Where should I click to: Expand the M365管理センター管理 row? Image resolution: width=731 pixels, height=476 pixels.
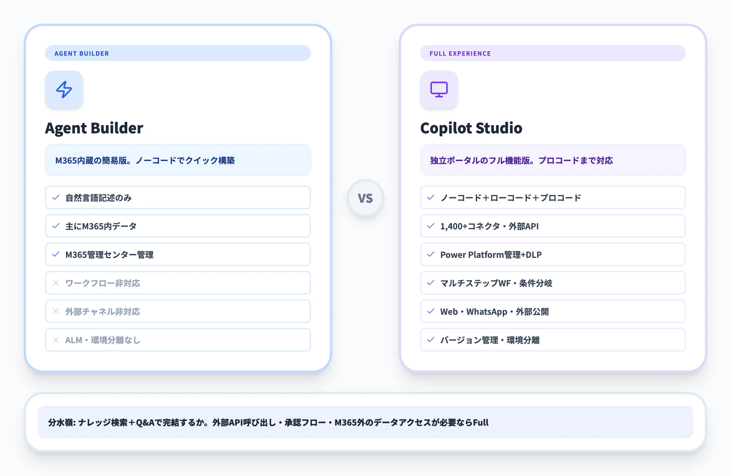(178, 254)
